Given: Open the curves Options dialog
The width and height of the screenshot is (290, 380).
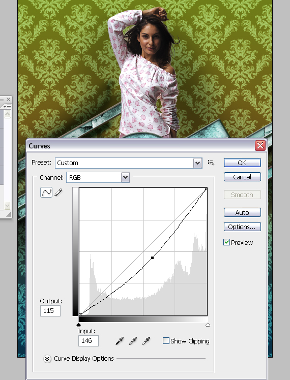Looking at the screenshot, I should coord(242,227).
